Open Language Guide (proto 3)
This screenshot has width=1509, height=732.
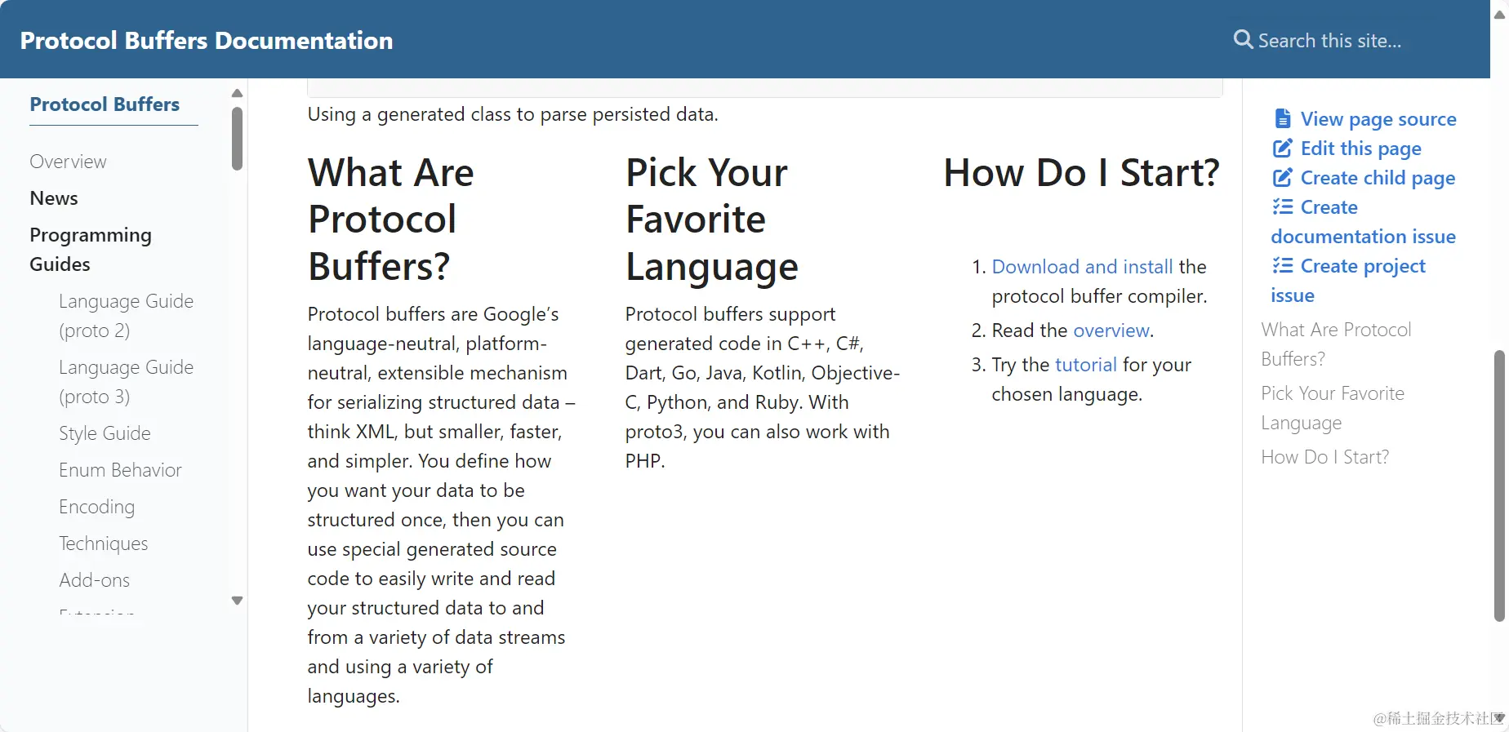(126, 381)
